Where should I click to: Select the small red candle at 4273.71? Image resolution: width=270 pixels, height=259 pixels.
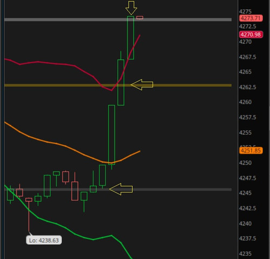pyautogui.click(x=140, y=18)
